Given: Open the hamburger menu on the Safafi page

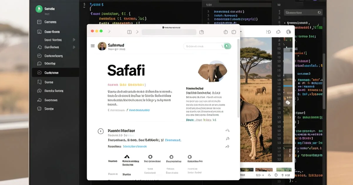Looking at the screenshot, I should [93, 46].
